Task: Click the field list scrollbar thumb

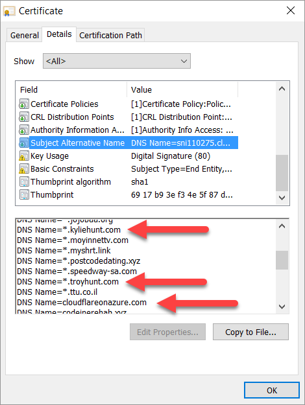Action: [282, 173]
